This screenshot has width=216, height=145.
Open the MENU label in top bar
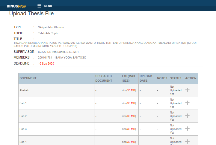click(x=48, y=6)
